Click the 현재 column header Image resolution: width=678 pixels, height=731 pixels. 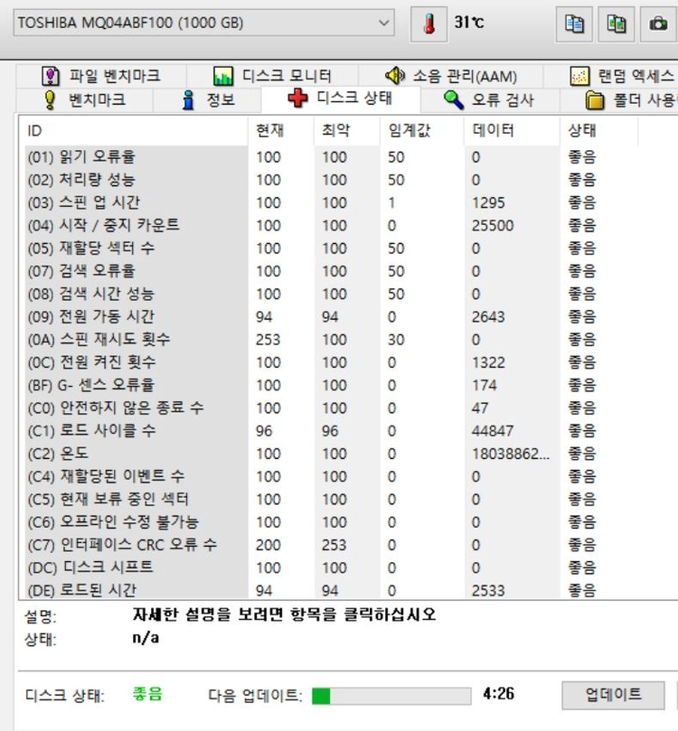281,130
